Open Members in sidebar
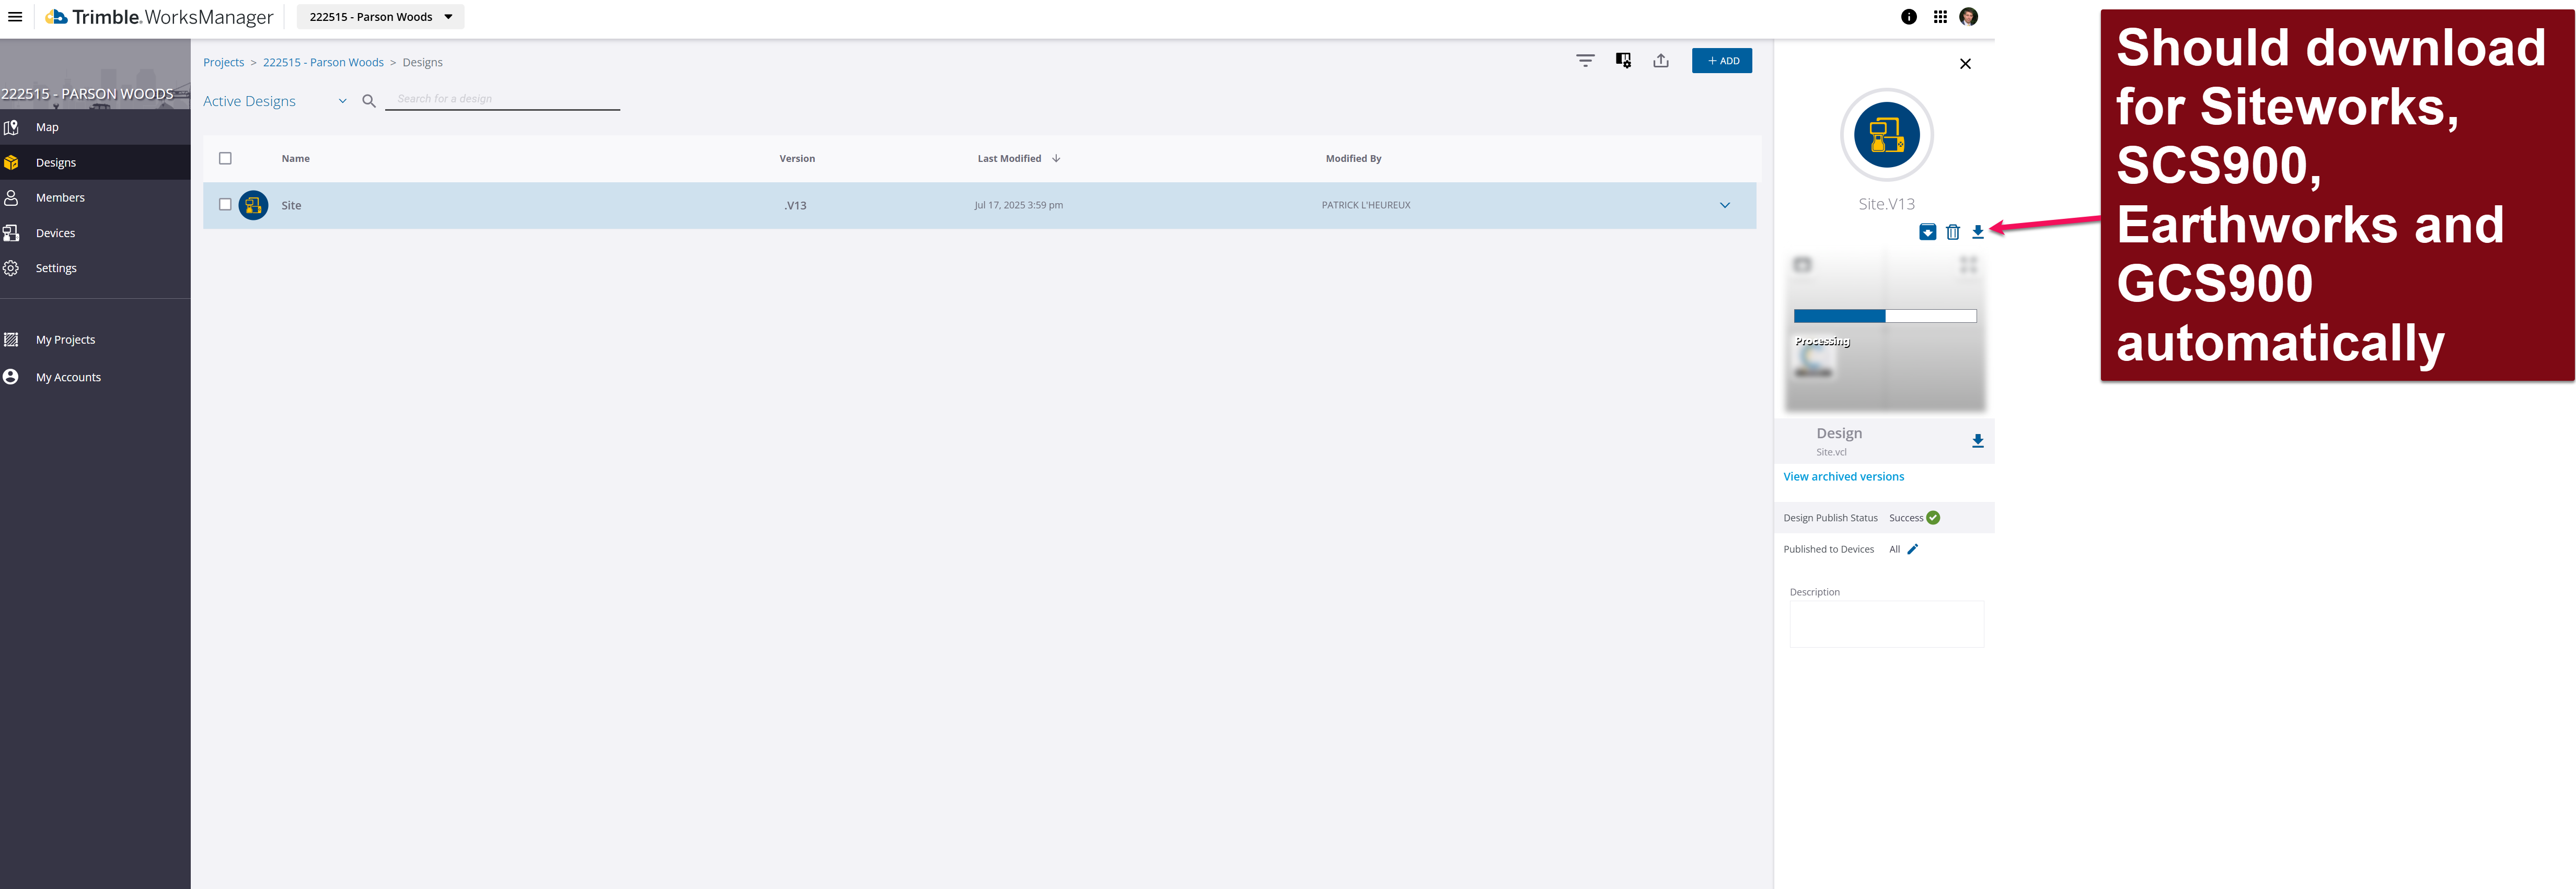This screenshot has height=889, width=2576. click(95, 198)
